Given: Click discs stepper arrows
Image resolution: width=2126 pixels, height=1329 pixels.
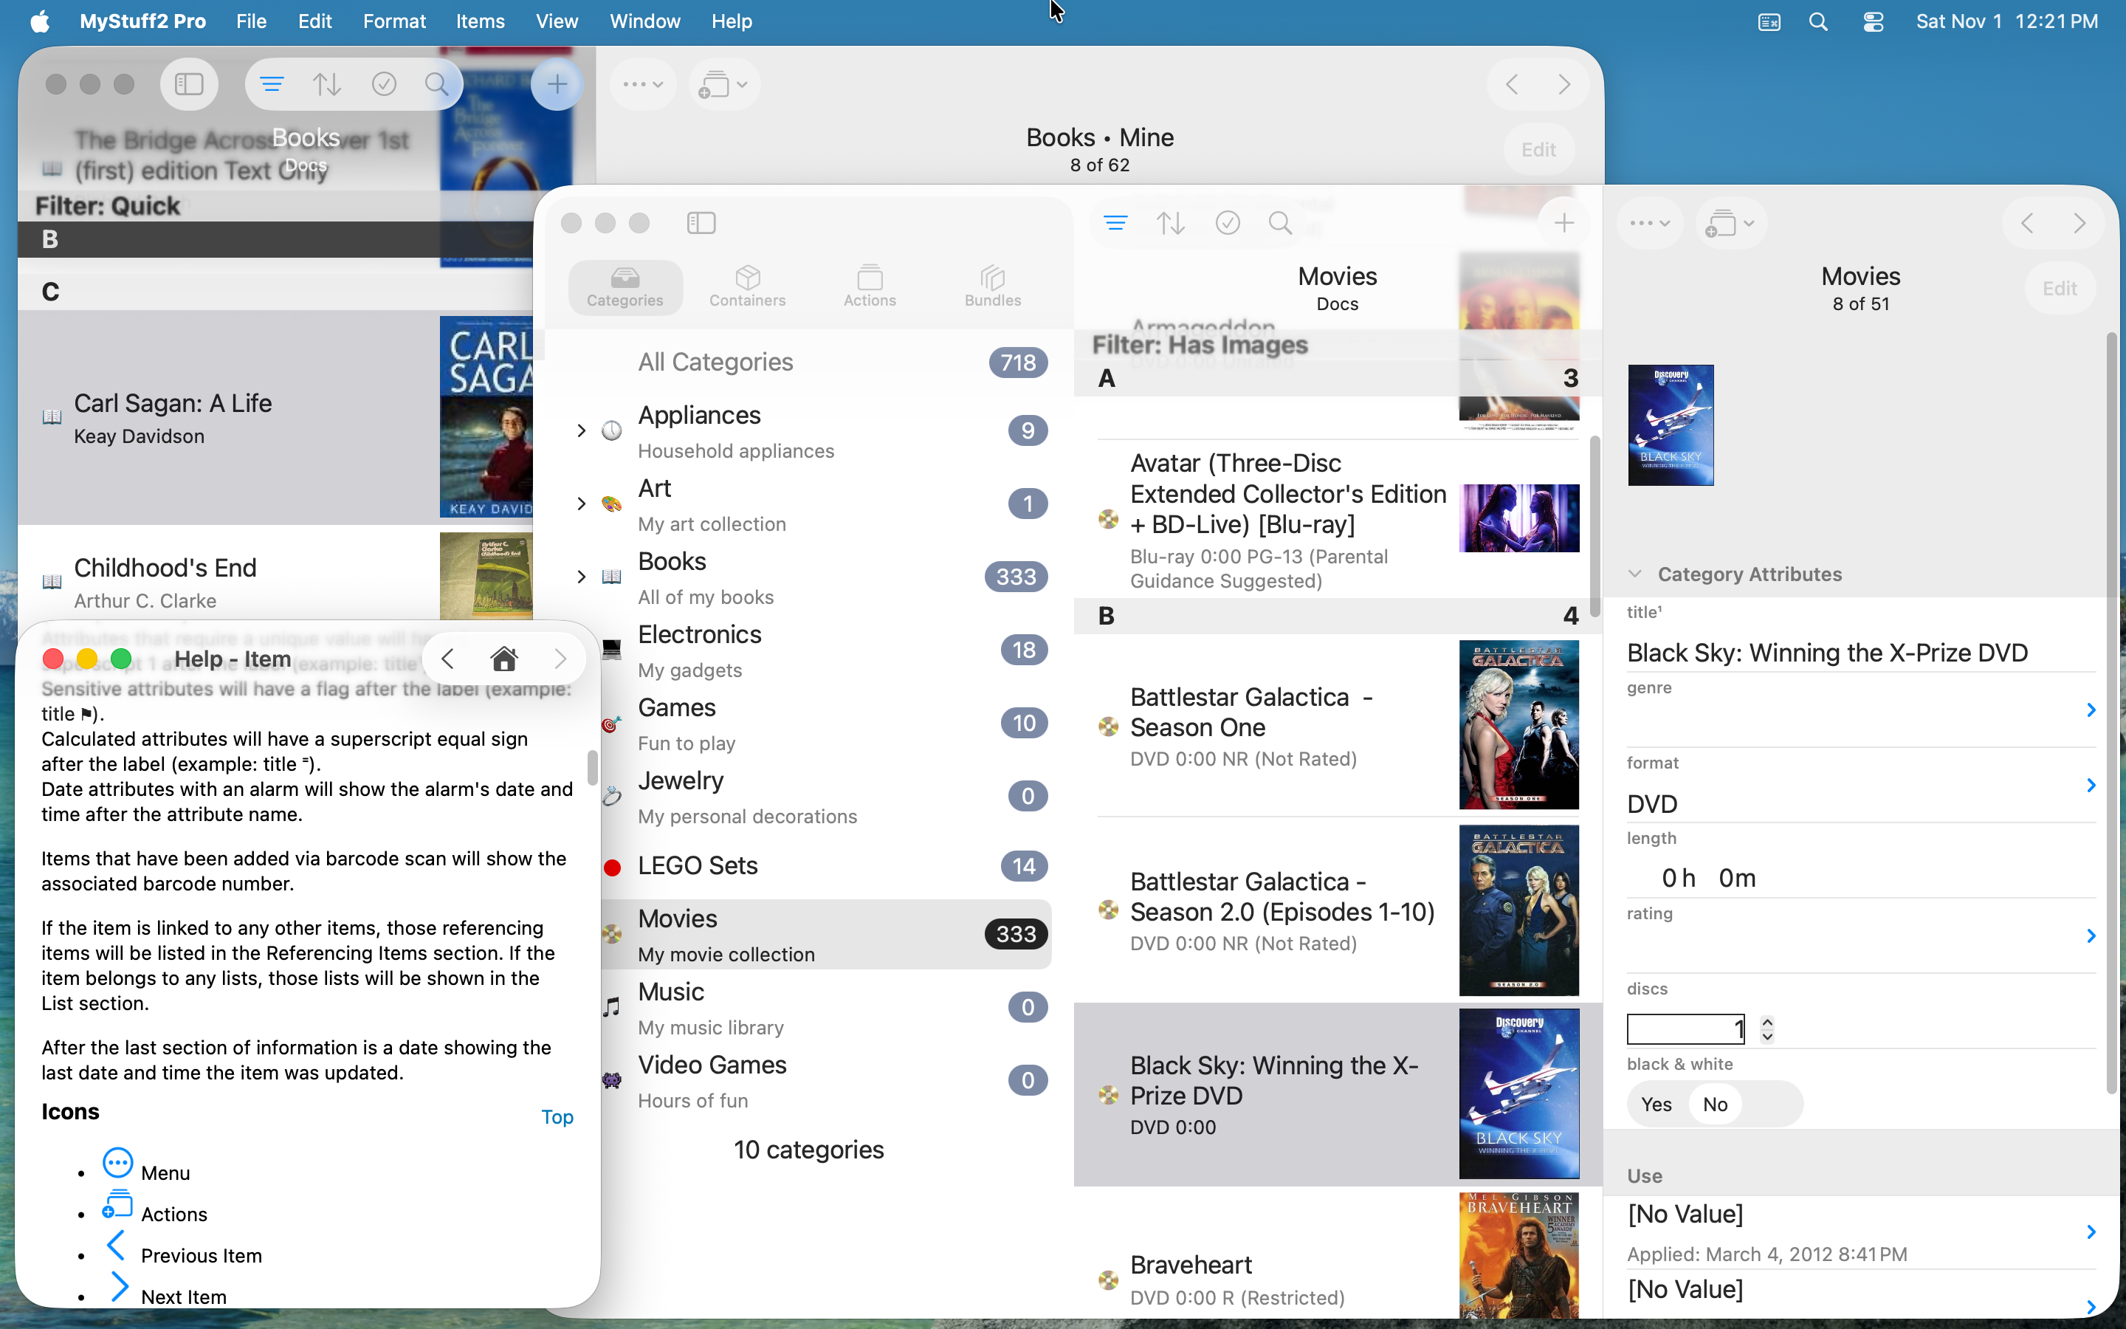Looking at the screenshot, I should tap(1766, 1028).
